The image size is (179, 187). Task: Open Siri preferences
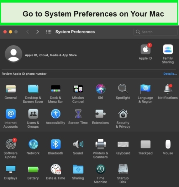coord(100,89)
